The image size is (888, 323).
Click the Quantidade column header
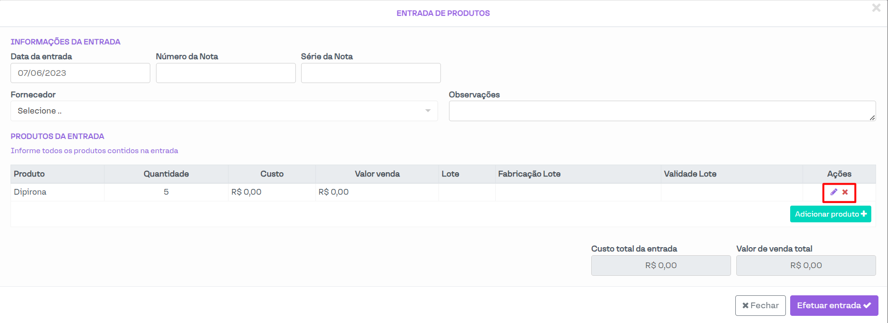[166, 174]
